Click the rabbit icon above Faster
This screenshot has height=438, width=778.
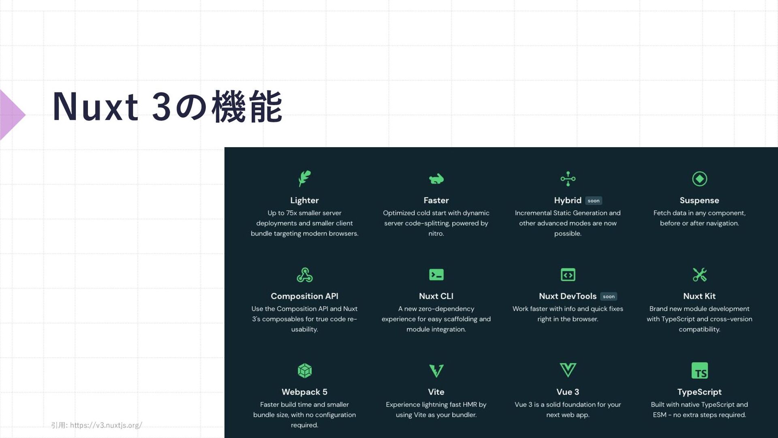436,179
